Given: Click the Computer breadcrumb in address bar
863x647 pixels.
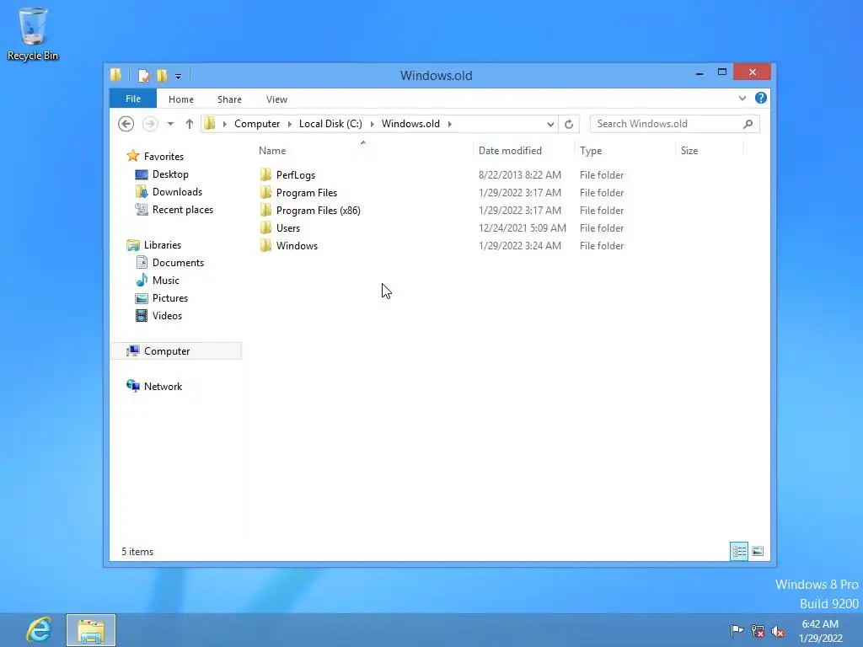Looking at the screenshot, I should [x=257, y=124].
